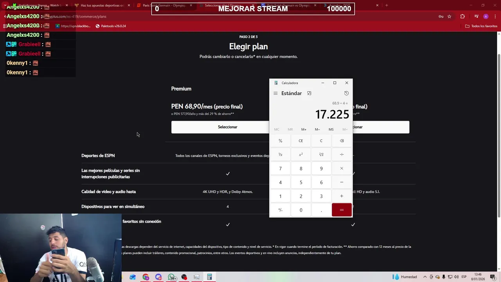This screenshot has width=501, height=282.
Task: Click digit 6 on Calculator
Action: point(321,182)
